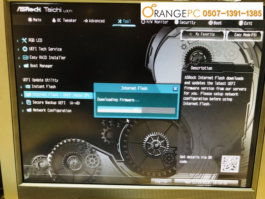Image resolution: width=265 pixels, height=199 pixels.
Task: Close the Internet Flash dialog
Action: (175, 89)
